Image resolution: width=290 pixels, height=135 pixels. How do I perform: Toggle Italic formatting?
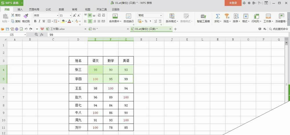pos(40,21)
